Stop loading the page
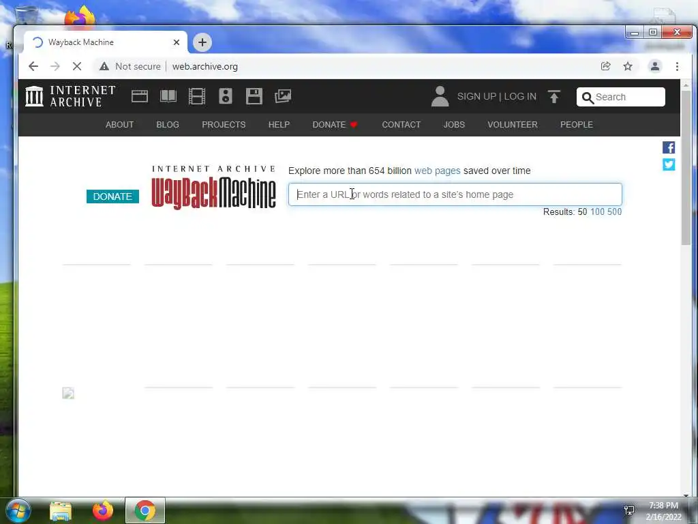 [77, 66]
